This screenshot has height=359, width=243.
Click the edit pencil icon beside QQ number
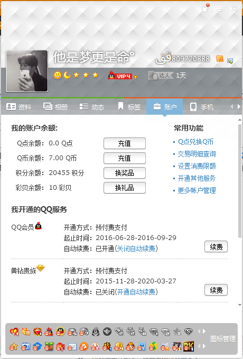pyautogui.click(x=230, y=61)
